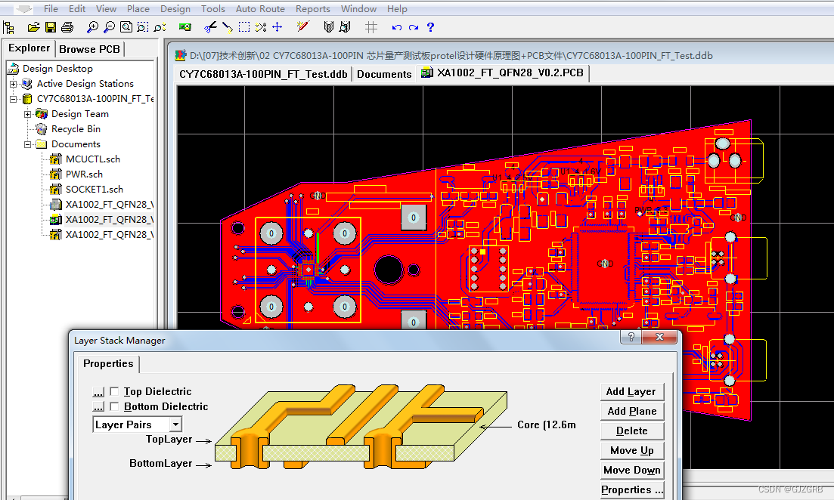
Task: Click the Open Document toolbar icon
Action: click(33, 27)
